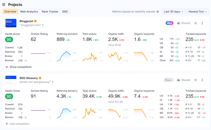211x130 pixels.
Task: Click SEO Glossary US keywords value 4.7K
Action: tap(170, 96)
